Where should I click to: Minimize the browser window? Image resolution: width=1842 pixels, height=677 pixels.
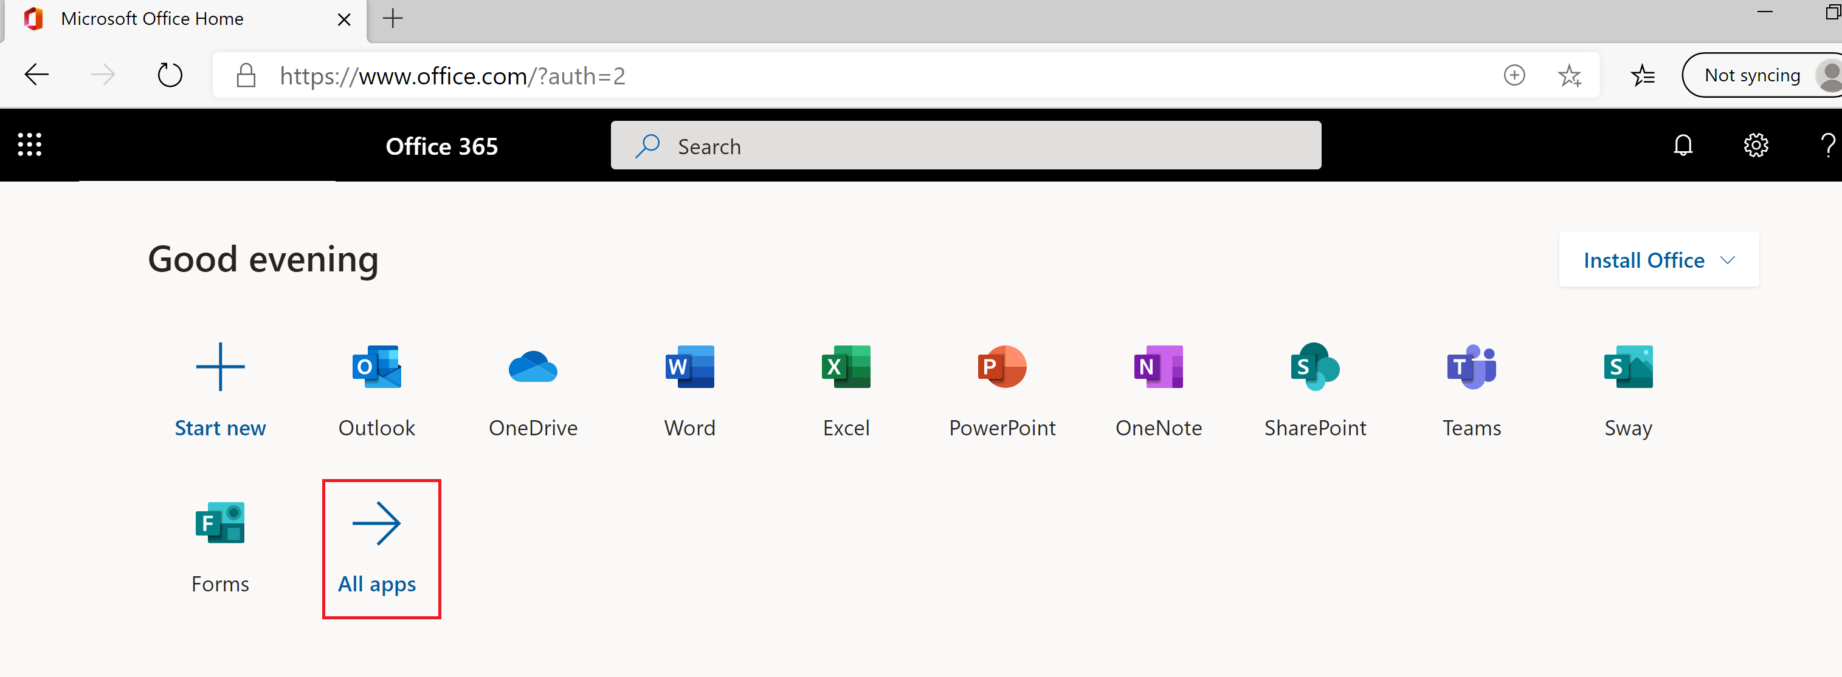coord(1765,12)
